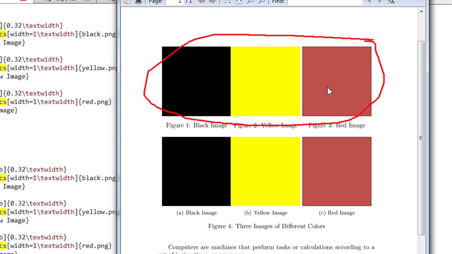Screen dimensions: 452x254
Task: Click the Fit Width icon in the PDF toolbar
Action: tap(227, 2)
